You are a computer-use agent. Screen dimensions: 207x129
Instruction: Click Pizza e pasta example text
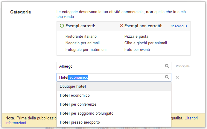tap(136, 36)
